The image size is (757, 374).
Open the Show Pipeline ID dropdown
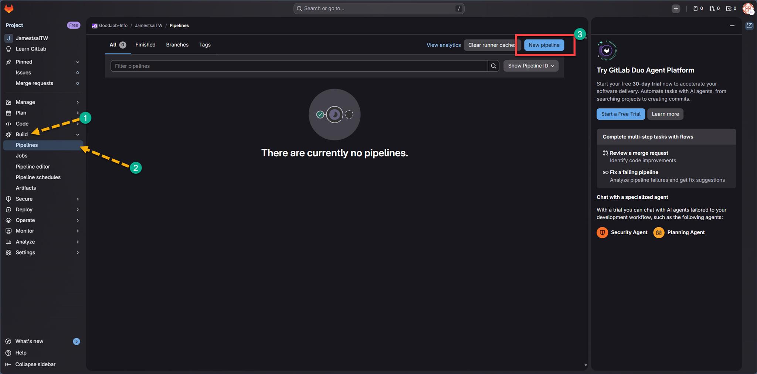(531, 66)
